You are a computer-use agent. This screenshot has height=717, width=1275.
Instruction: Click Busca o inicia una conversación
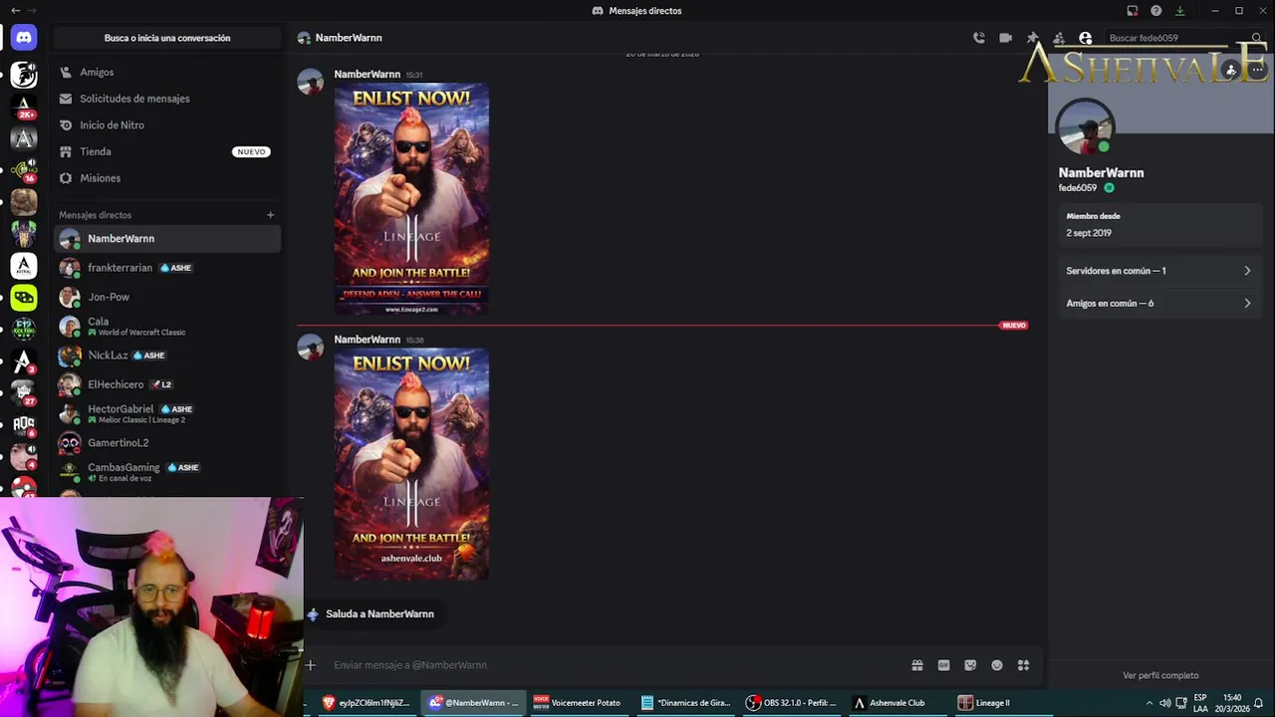[167, 38]
